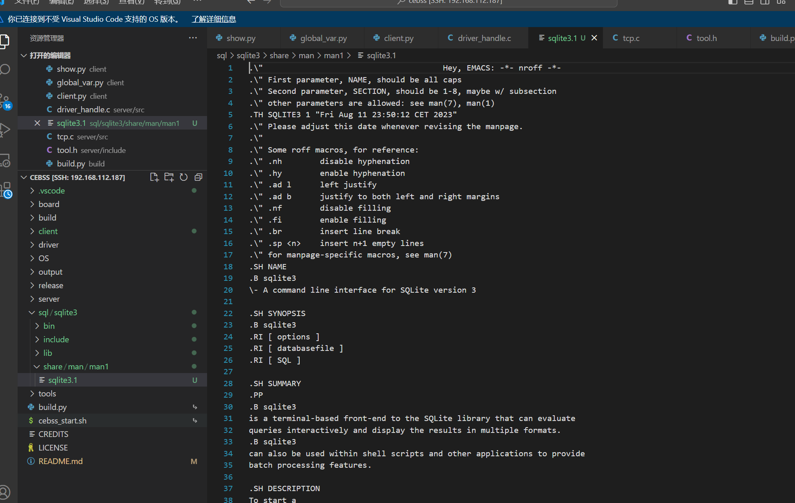Open More Actions menu in Explorer header

192,38
